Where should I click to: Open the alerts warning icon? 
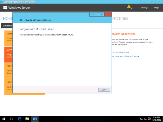[x=129, y=6]
